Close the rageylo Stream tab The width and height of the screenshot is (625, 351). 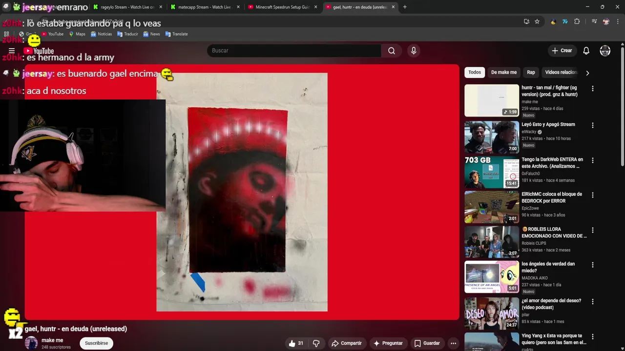coord(161,7)
